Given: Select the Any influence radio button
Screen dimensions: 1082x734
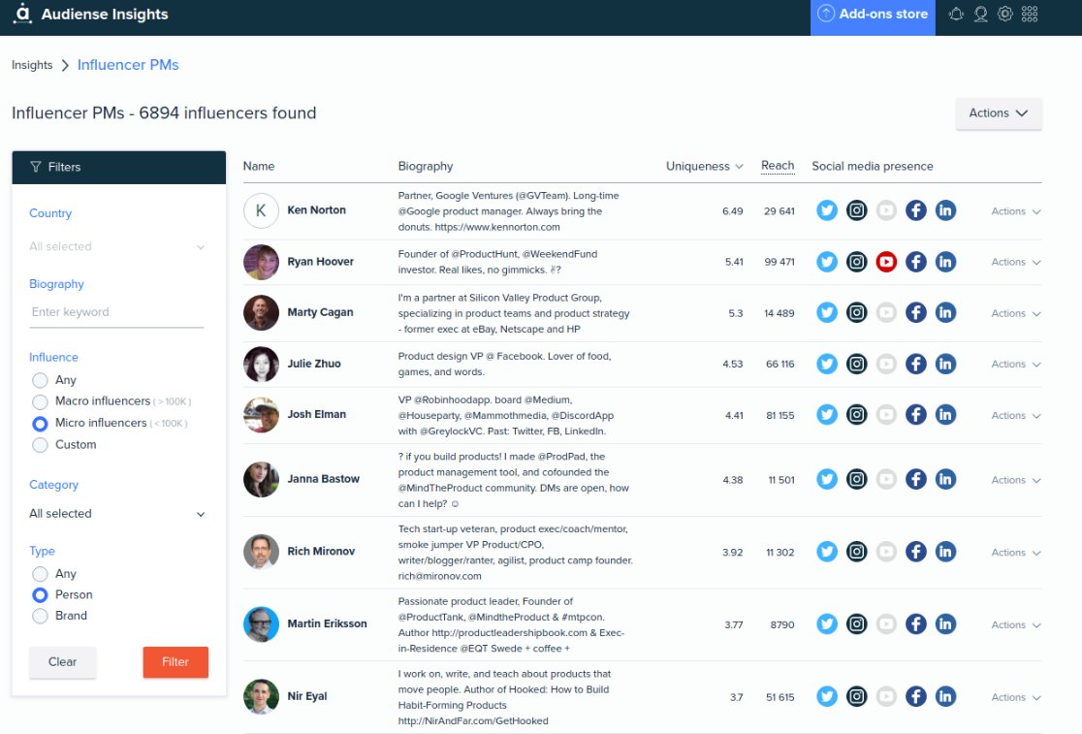Looking at the screenshot, I should click(x=40, y=380).
